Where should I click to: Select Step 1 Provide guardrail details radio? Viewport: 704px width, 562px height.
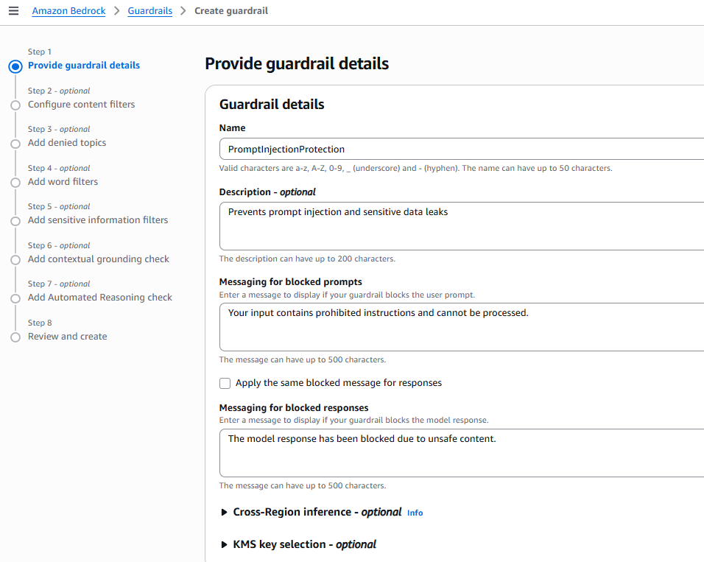pos(15,66)
